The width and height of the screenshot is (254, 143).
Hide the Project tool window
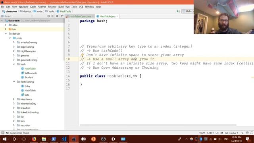[x=62, y=16]
